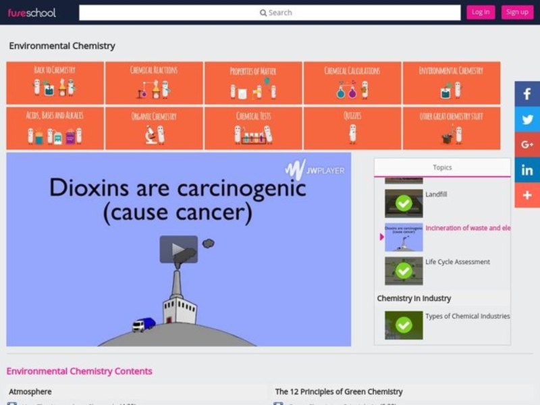Viewport: 540px width, 405px height.
Task: Open Back to Chemistry tile
Action: point(55,83)
